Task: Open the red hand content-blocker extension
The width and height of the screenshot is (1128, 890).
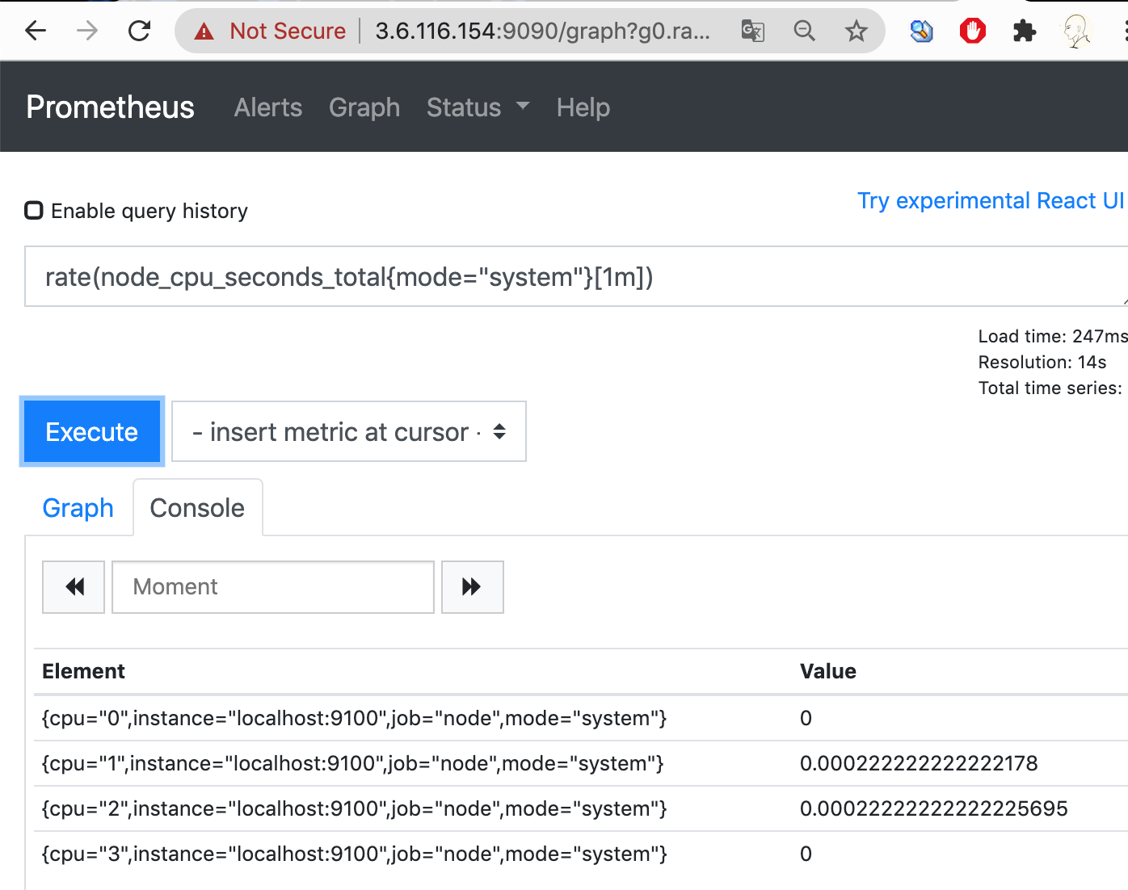Action: 972,31
